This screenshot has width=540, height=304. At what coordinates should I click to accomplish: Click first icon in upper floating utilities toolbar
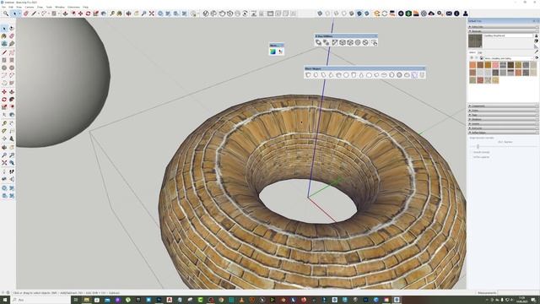pyautogui.click(x=319, y=42)
